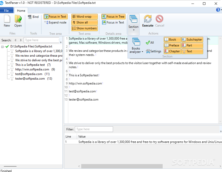Click scroll-left arrow in details pane

[79, 166]
